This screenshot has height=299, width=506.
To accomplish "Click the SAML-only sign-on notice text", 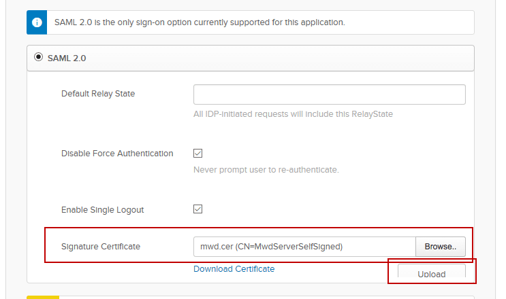I will point(200,22).
